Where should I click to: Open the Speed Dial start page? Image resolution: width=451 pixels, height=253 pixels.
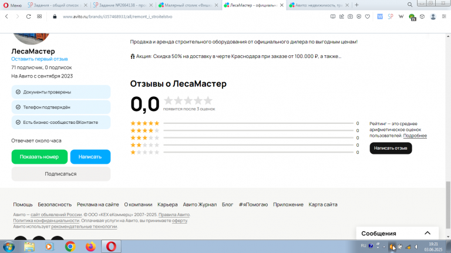(39, 16)
